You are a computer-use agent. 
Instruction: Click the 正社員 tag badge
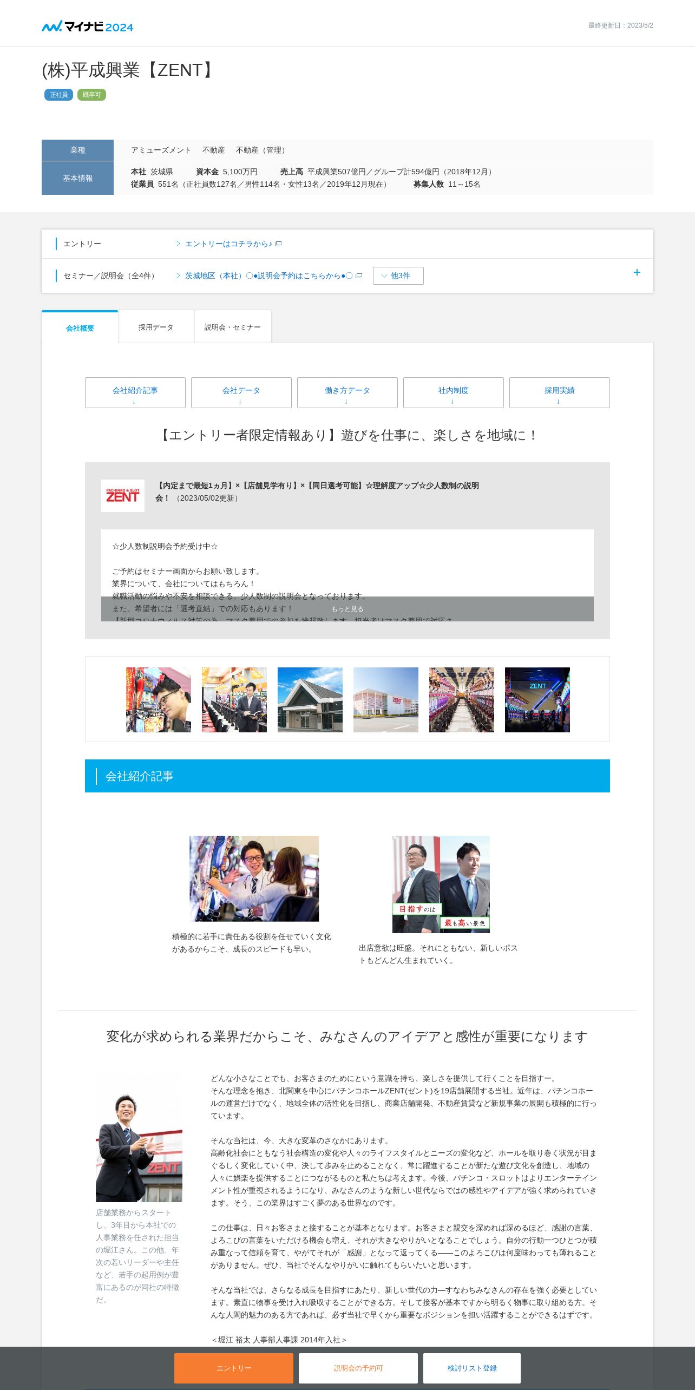58,95
